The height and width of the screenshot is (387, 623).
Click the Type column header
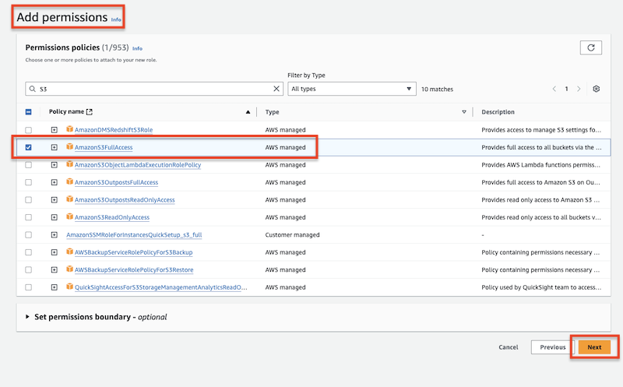tap(272, 112)
